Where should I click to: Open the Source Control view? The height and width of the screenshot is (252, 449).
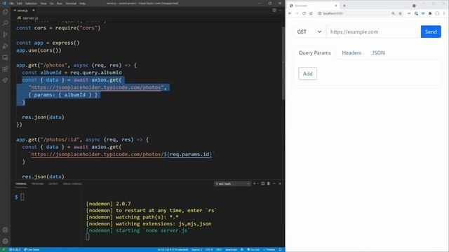tap(5, 34)
